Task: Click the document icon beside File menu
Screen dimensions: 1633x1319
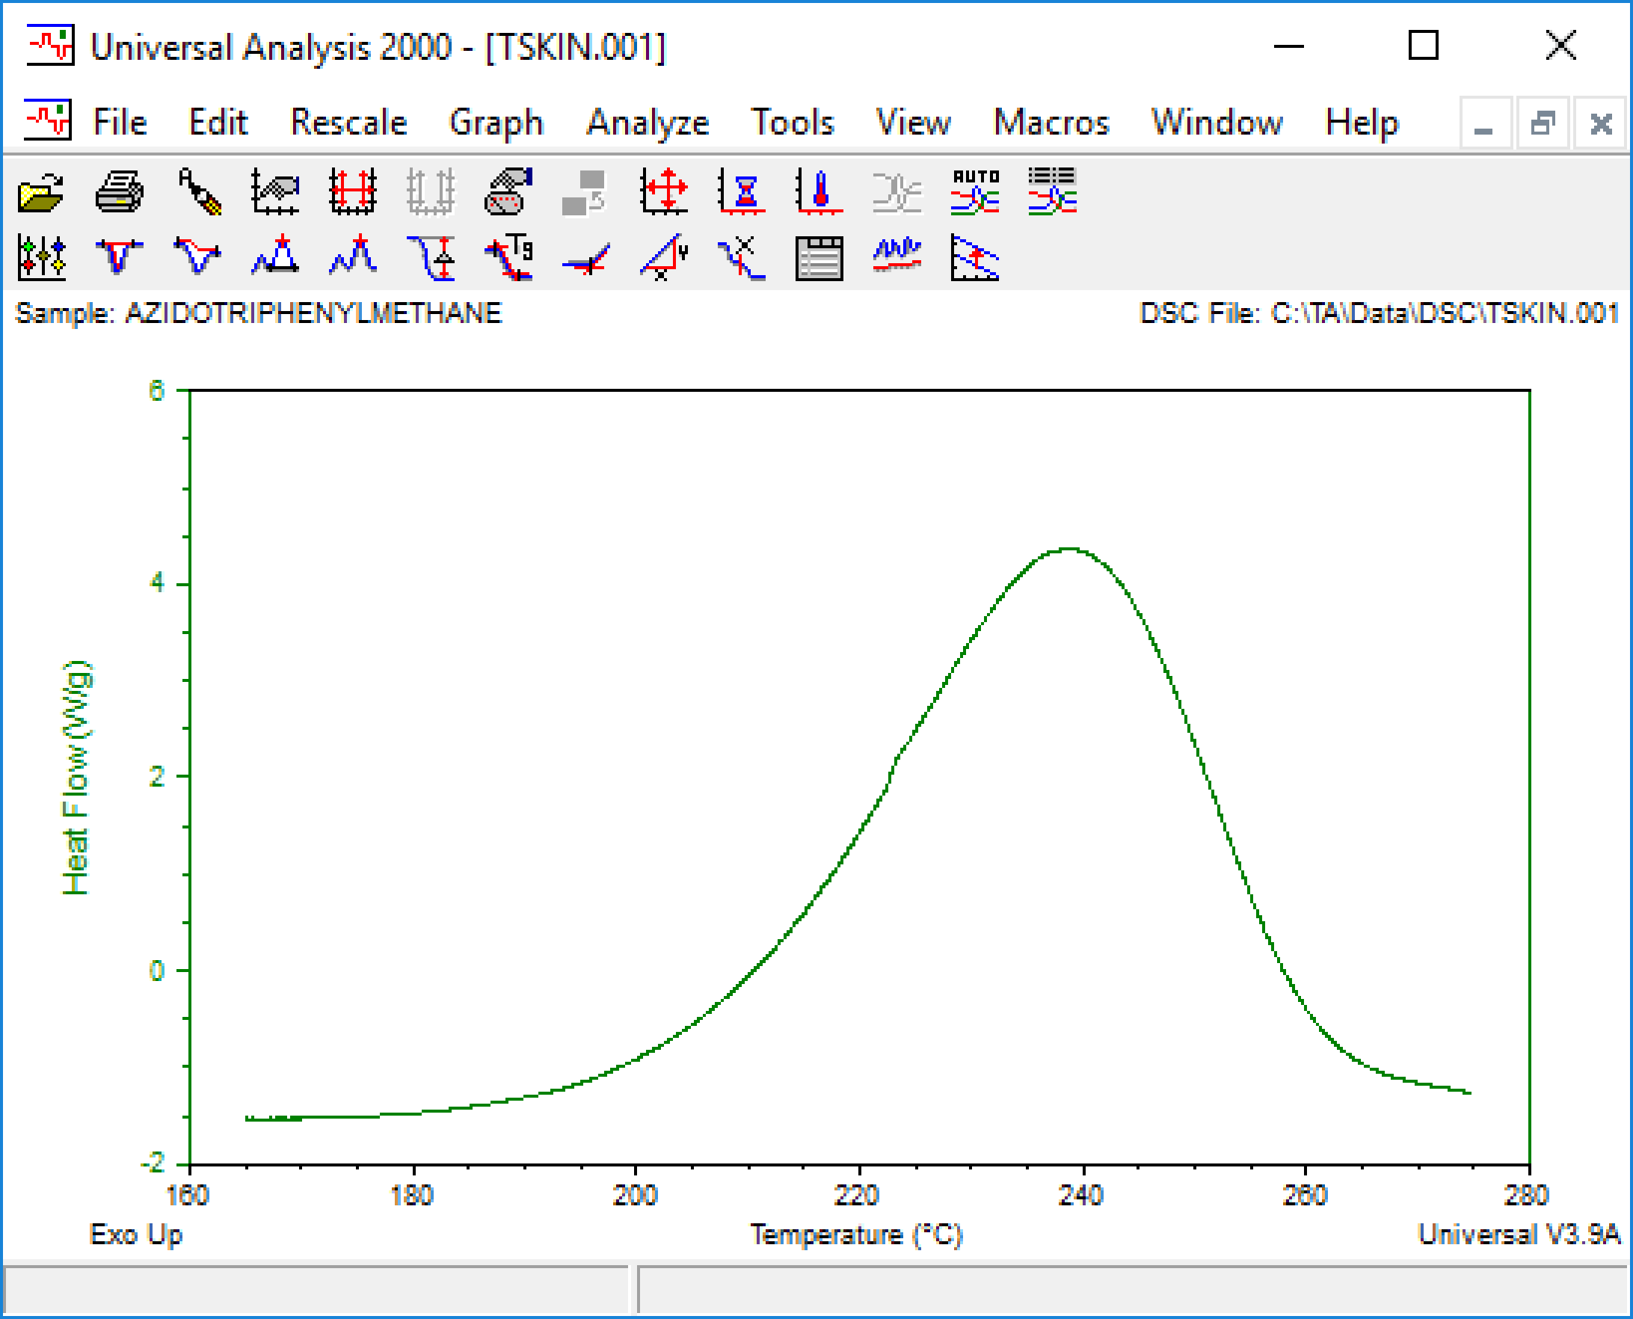Action: tap(47, 120)
